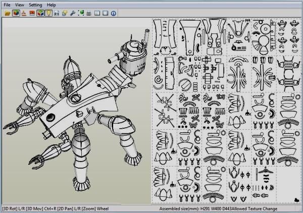Open the View menu
This screenshot has height=213, width=303.
(20, 5)
